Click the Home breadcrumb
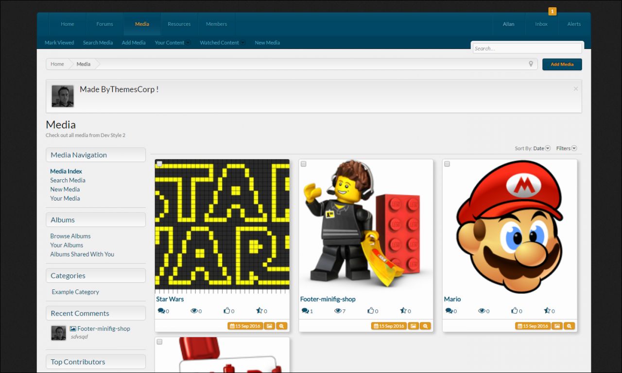622x373 pixels. click(x=57, y=64)
